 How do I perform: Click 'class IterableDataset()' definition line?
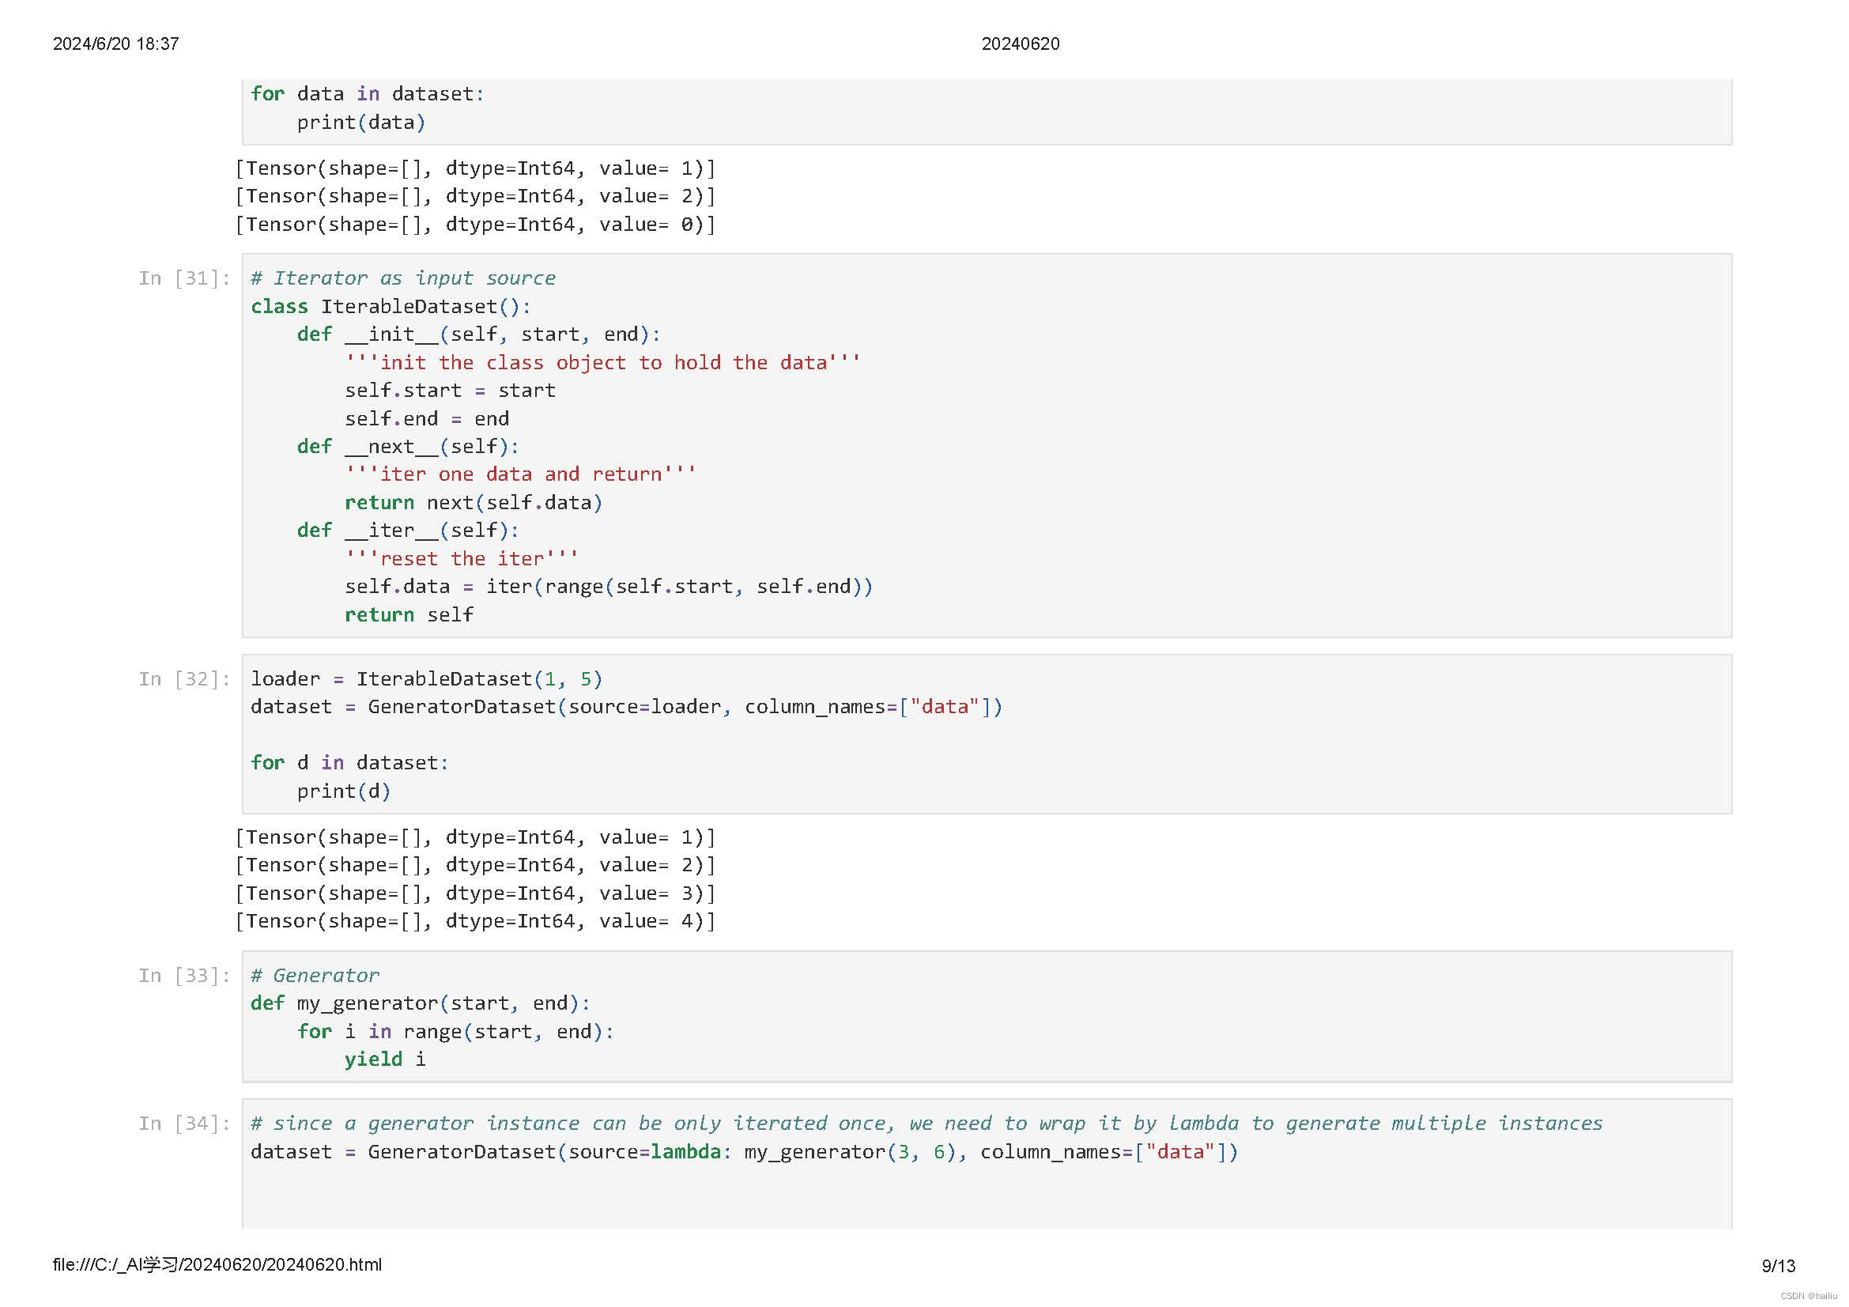click(390, 306)
